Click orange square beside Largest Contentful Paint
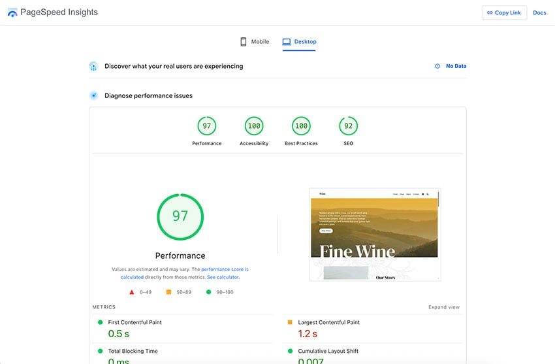The height and width of the screenshot is (364, 555). [x=290, y=322]
